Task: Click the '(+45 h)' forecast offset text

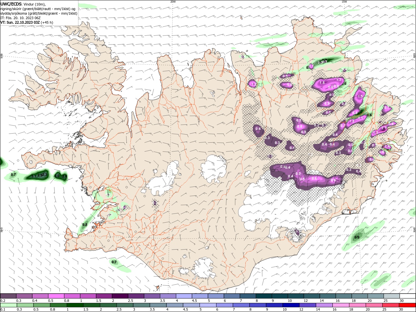Action: coord(47,22)
